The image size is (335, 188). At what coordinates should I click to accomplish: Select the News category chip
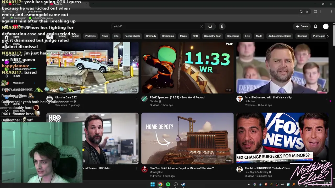click(x=105, y=36)
